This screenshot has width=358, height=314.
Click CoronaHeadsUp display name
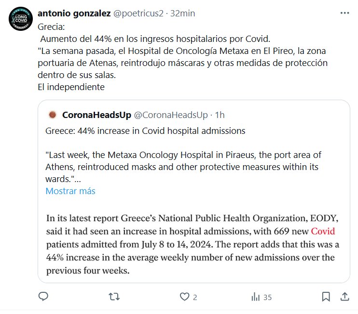[96, 115]
